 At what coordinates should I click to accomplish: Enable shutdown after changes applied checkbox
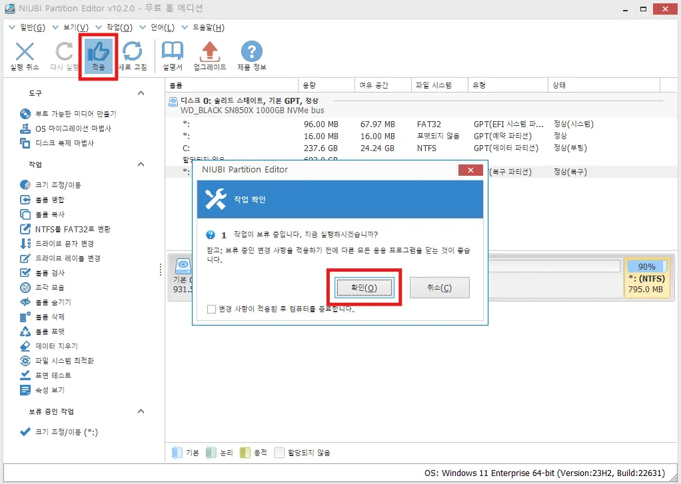211,309
